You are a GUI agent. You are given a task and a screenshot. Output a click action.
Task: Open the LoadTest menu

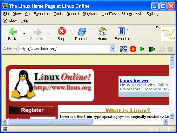coord(109,14)
